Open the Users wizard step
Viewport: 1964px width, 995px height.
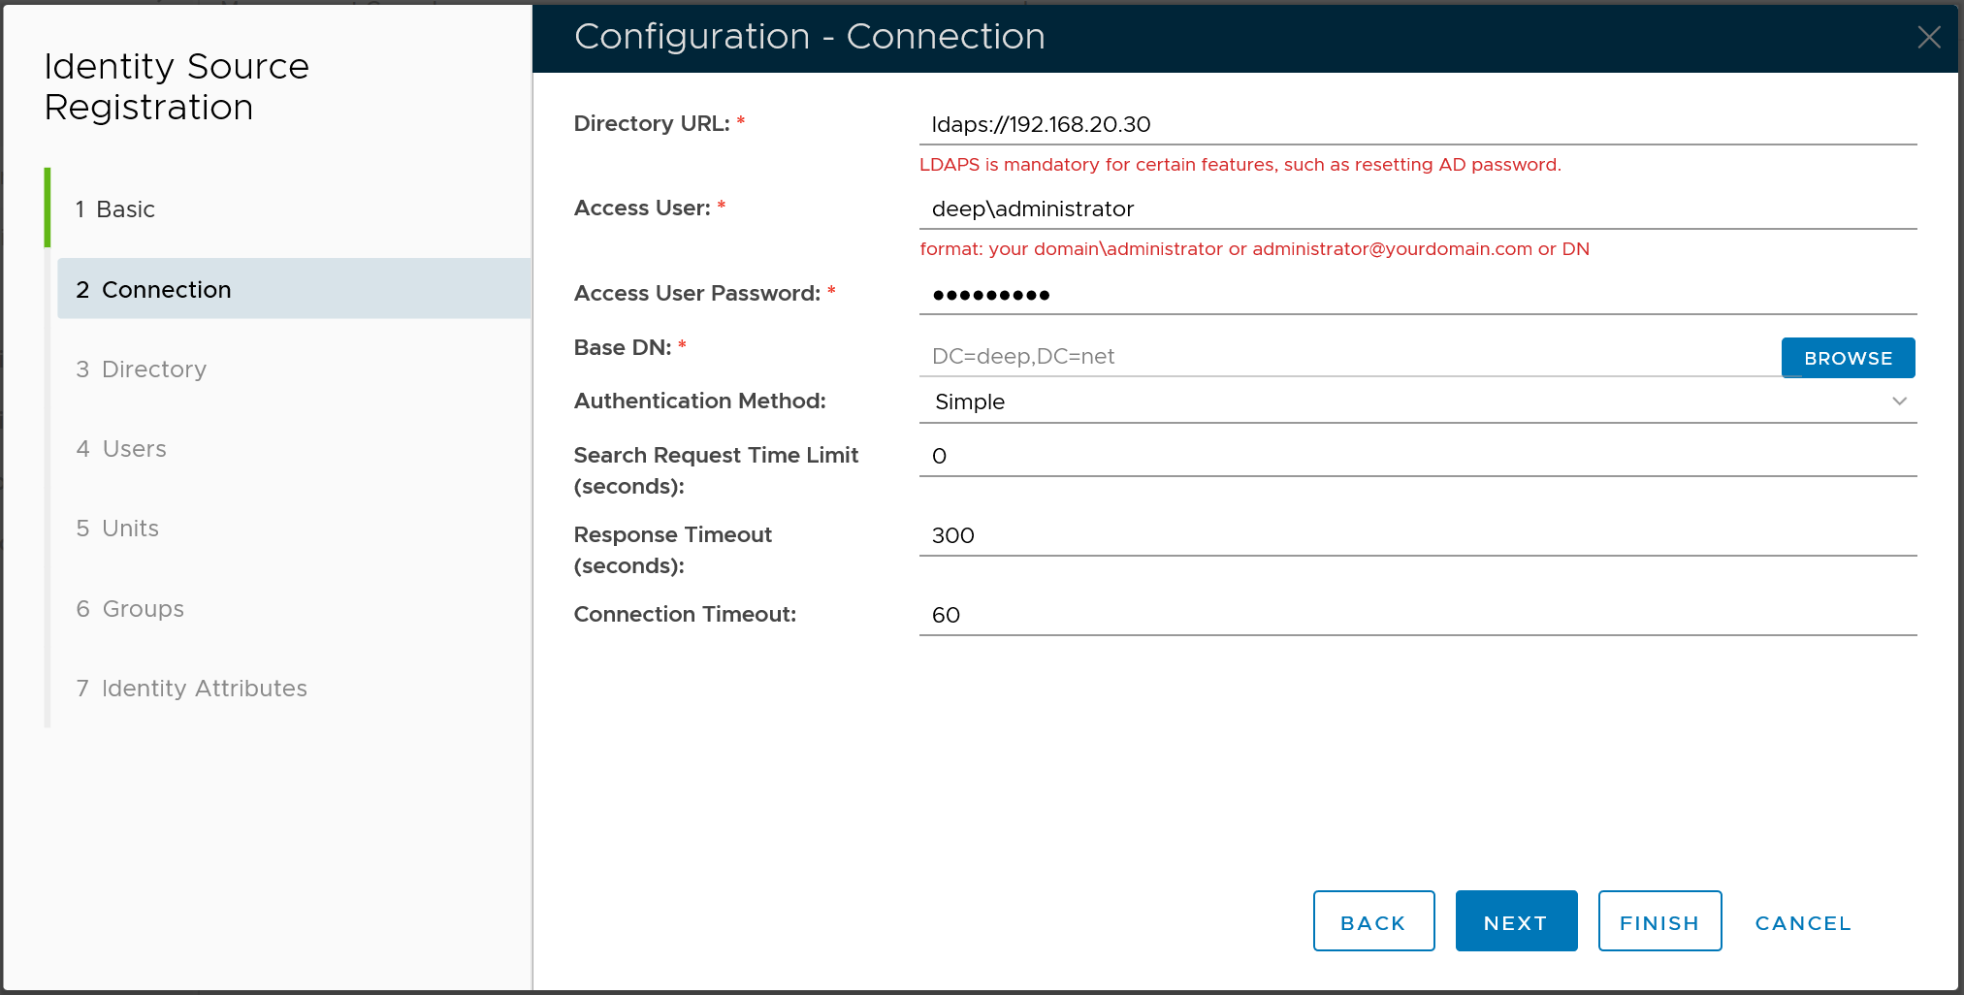pyautogui.click(x=134, y=449)
